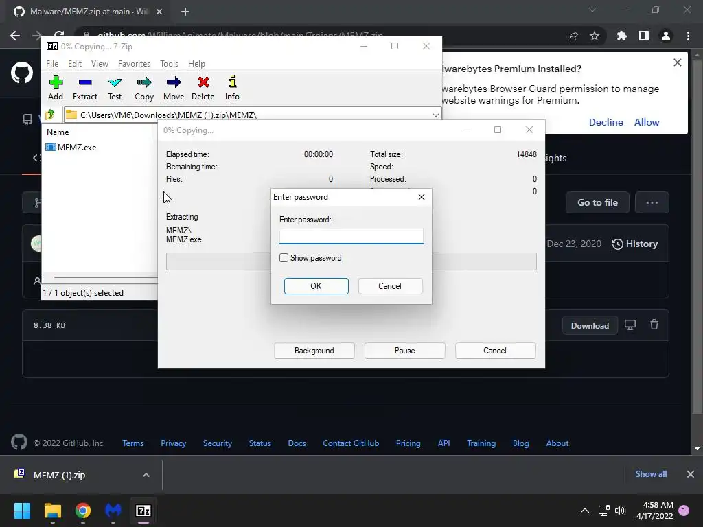Click the Go to file button
This screenshot has height=527, width=703.
597,202
